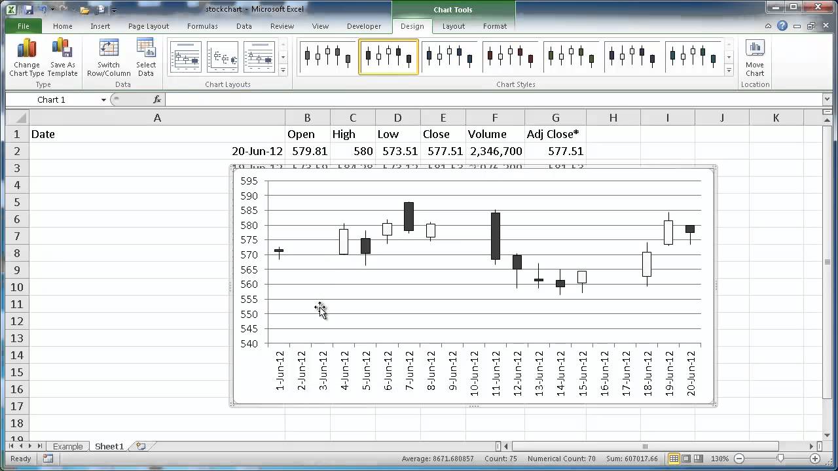Image resolution: width=838 pixels, height=471 pixels.
Task: Expand the Chart Styles gallery More arrow
Action: [729, 69]
